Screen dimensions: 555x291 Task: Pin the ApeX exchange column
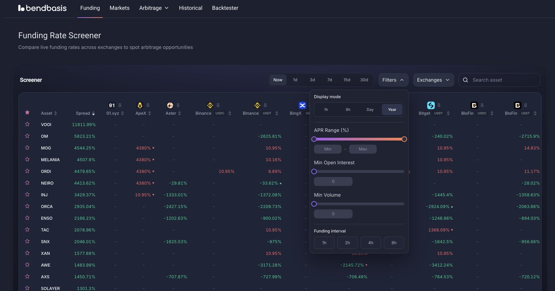pyautogui.click(x=148, y=105)
